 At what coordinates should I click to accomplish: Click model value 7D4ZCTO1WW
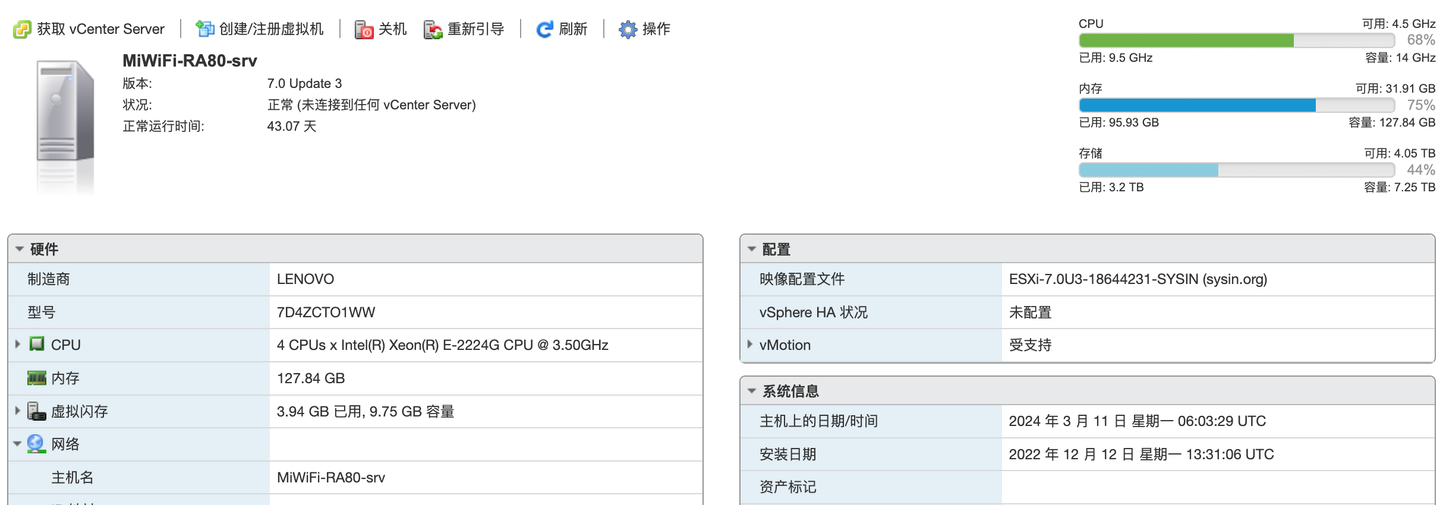tap(326, 313)
